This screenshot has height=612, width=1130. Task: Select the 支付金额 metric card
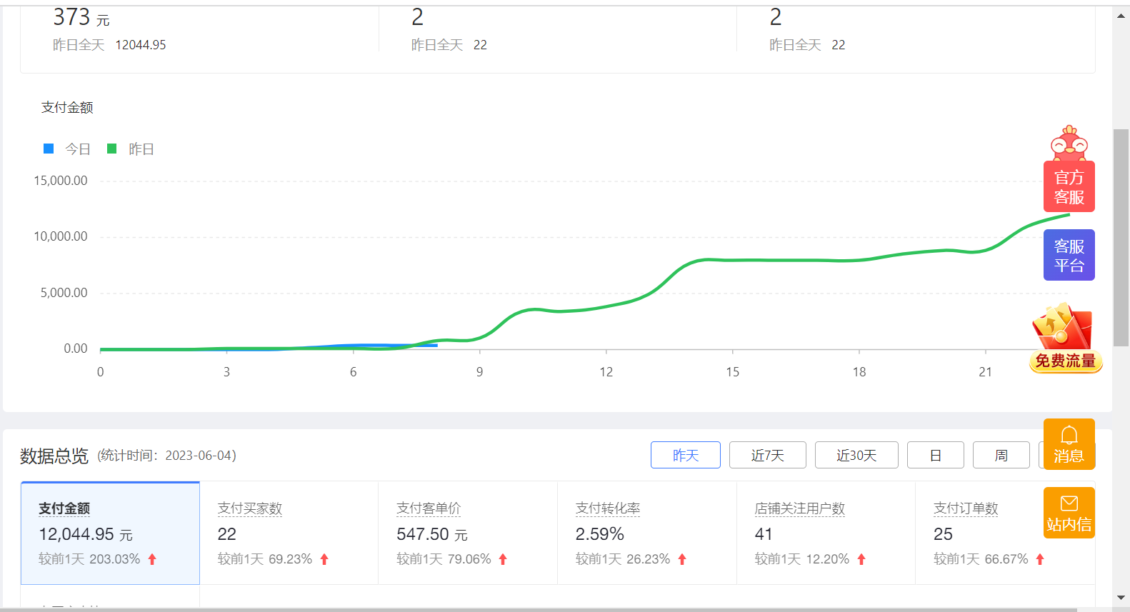tap(110, 533)
